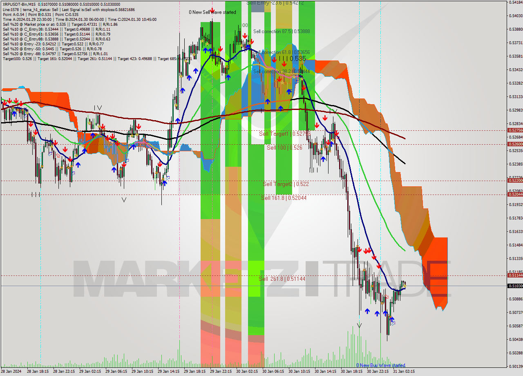
Task: Select the 'Line:1578' status line
Action: point(69,9)
